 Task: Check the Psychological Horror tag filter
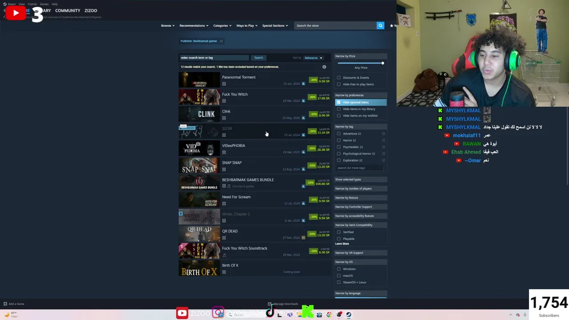pyautogui.click(x=339, y=154)
